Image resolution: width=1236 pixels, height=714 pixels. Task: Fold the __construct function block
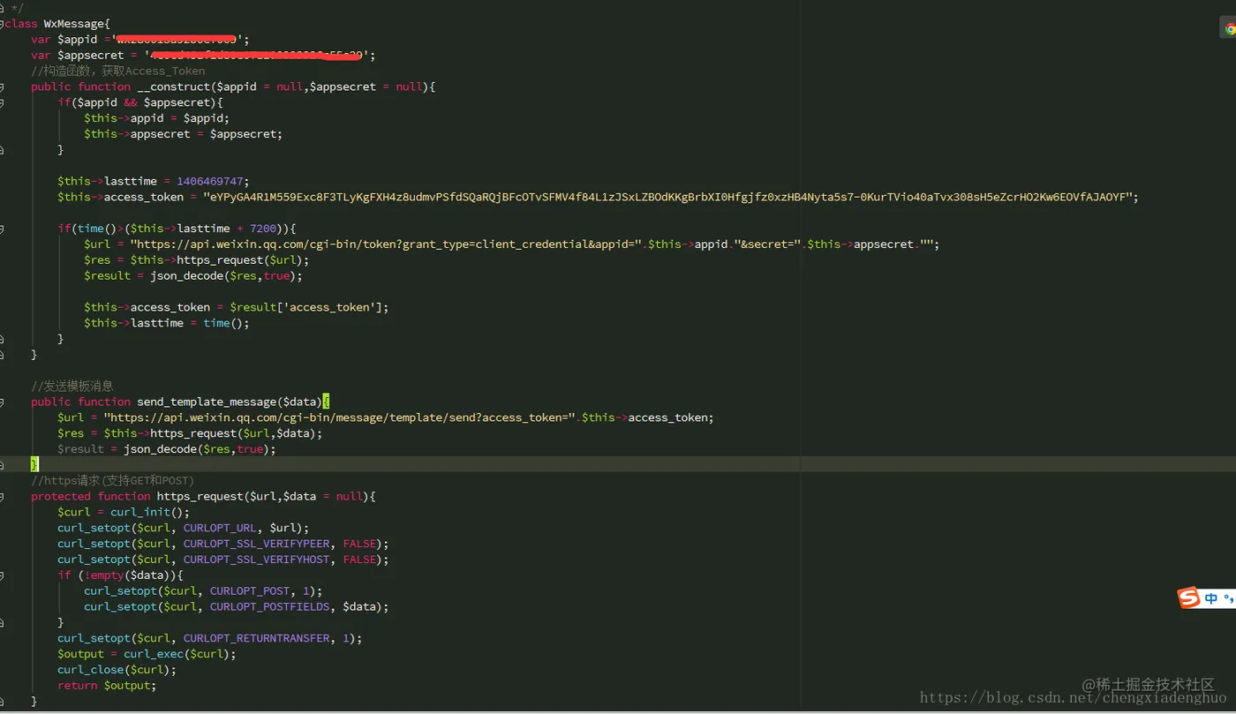[2, 86]
